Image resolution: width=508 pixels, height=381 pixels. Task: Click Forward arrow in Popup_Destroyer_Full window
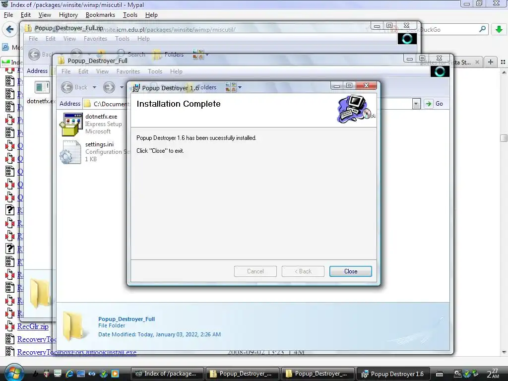[x=109, y=87]
